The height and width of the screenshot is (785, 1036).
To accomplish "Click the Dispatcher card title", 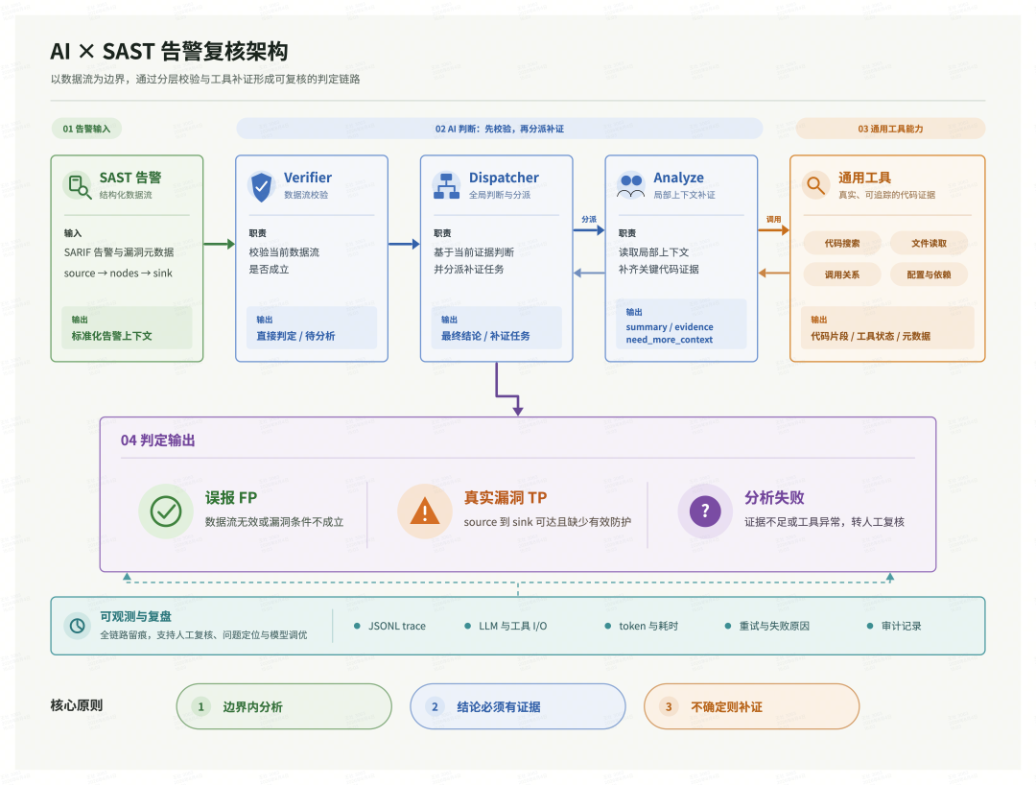I will [x=504, y=178].
